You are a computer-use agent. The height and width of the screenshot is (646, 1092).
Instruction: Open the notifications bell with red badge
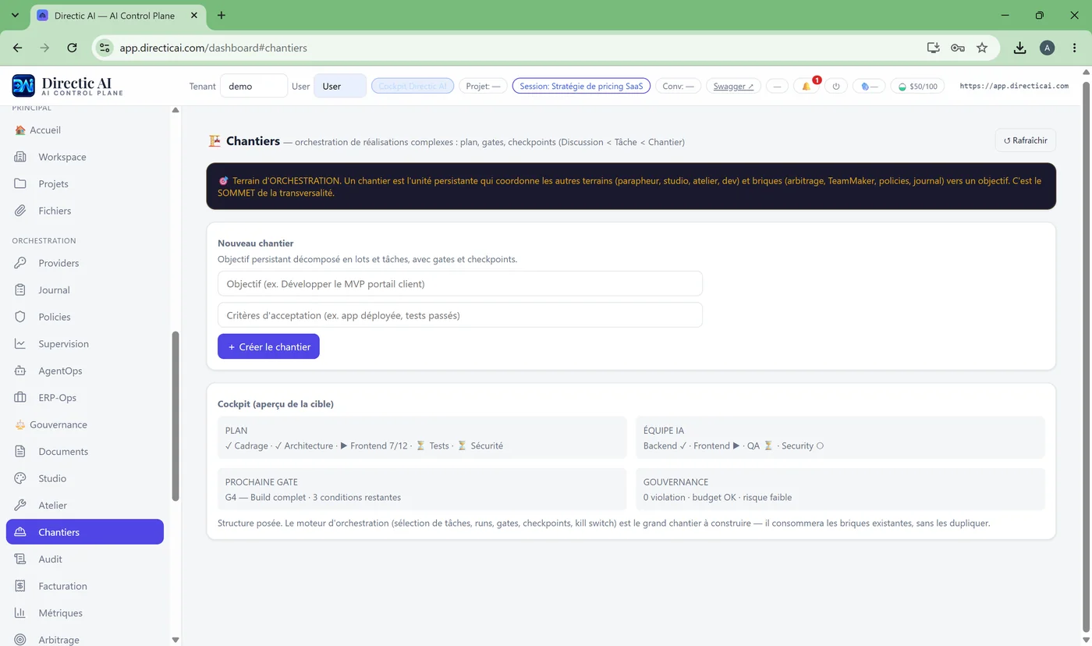807,86
